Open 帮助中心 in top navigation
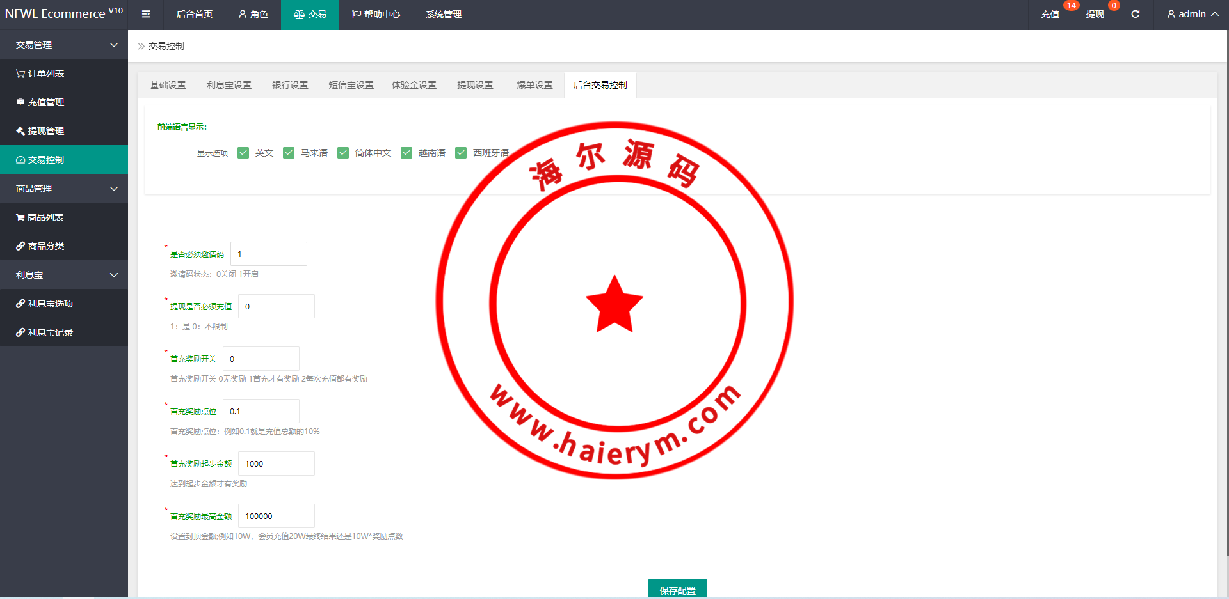1229x599 pixels. click(376, 14)
